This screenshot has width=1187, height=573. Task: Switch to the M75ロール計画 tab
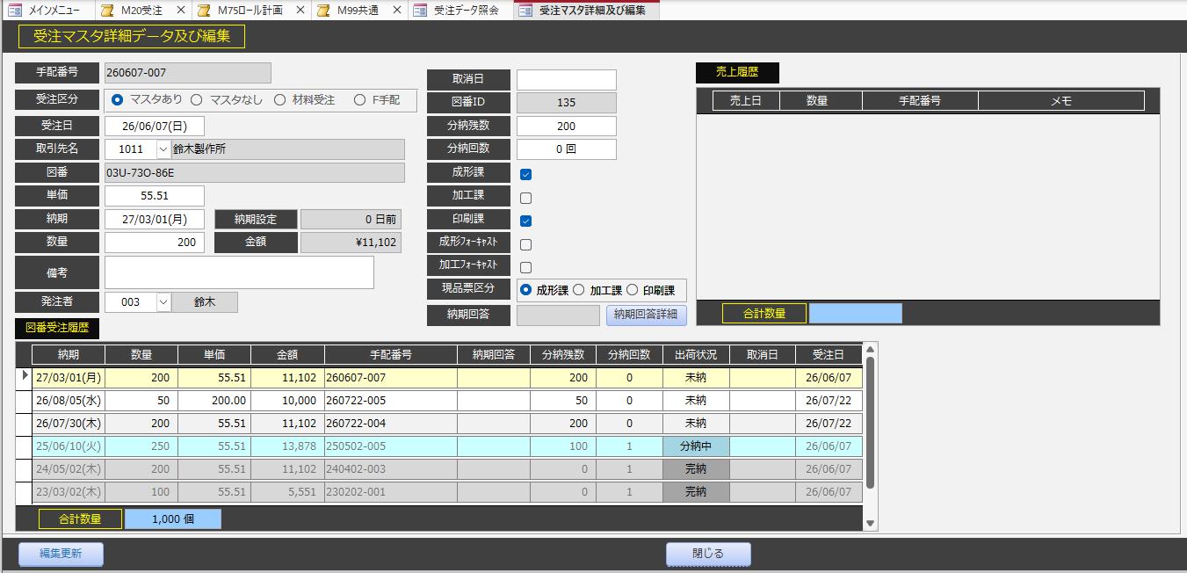click(x=250, y=11)
